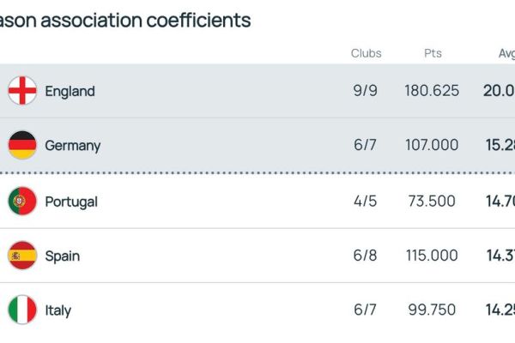Click Germany's 107.000 points value
The image size is (515, 343).
click(x=432, y=146)
